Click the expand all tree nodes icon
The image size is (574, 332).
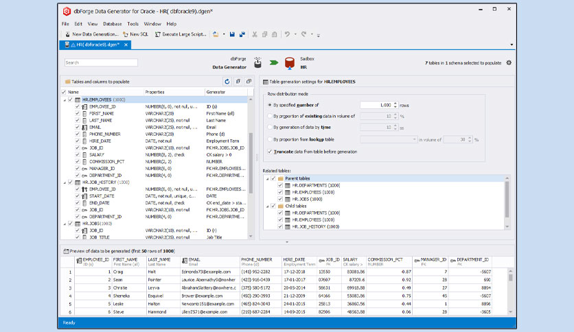tap(238, 82)
